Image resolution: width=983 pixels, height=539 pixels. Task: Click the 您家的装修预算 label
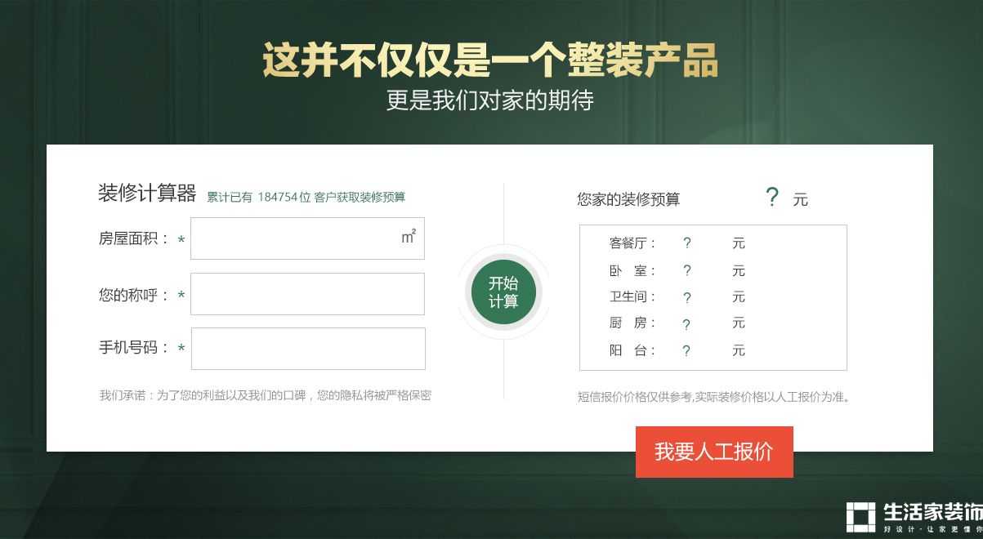(x=628, y=199)
